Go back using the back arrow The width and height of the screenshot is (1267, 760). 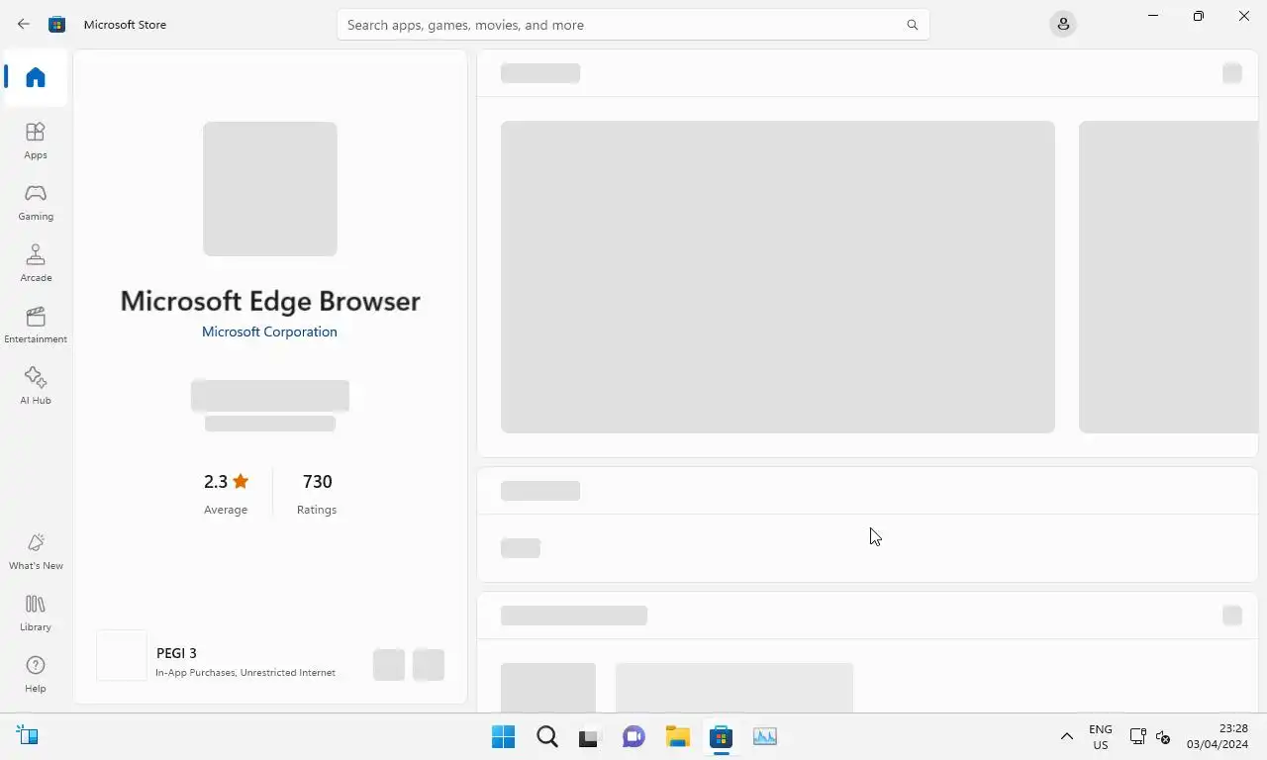pyautogui.click(x=24, y=25)
